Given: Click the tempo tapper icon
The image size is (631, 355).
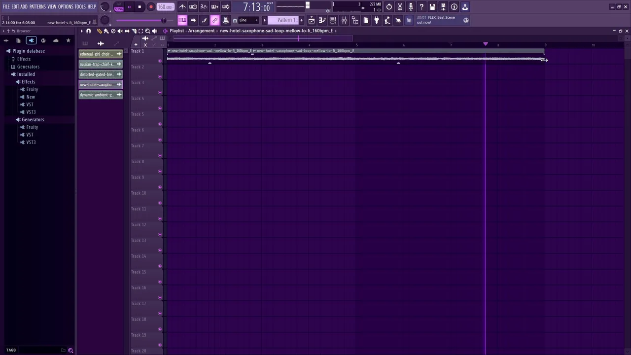Looking at the screenshot, I should 387,20.
